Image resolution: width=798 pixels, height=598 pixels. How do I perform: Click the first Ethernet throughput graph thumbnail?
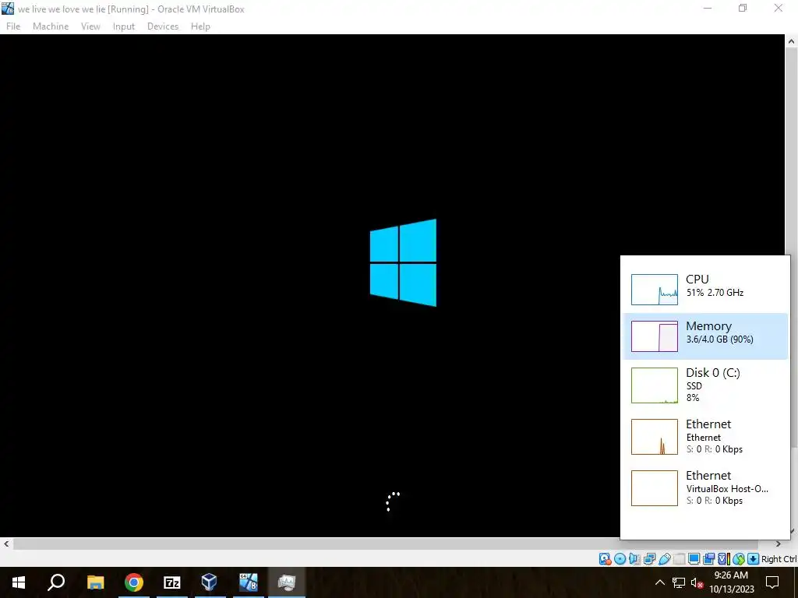(x=655, y=437)
